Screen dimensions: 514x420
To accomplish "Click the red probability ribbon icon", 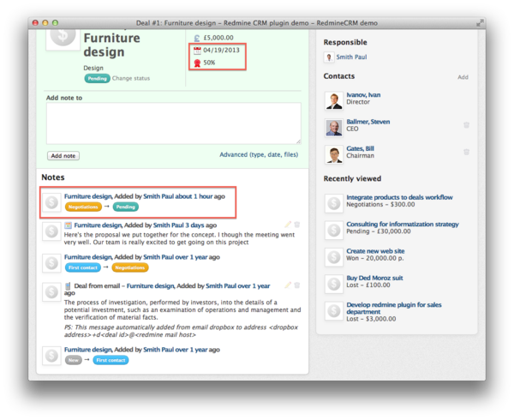I will click(x=198, y=63).
